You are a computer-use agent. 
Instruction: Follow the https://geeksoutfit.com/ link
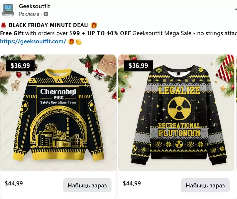click(x=33, y=41)
